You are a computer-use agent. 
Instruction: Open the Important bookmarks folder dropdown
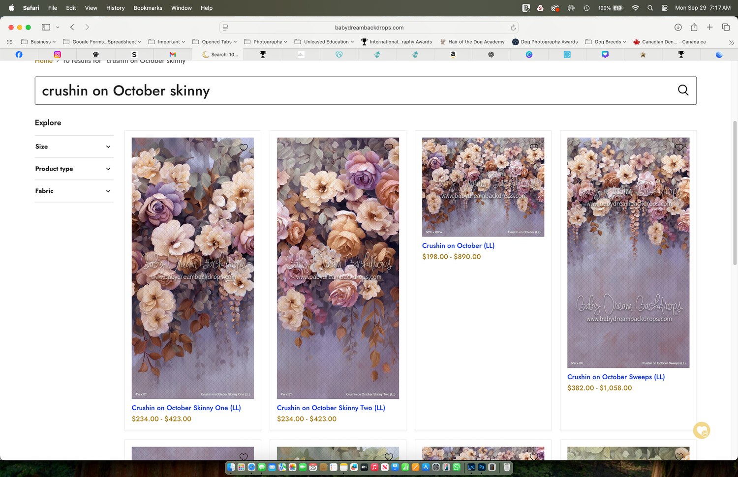click(x=166, y=42)
